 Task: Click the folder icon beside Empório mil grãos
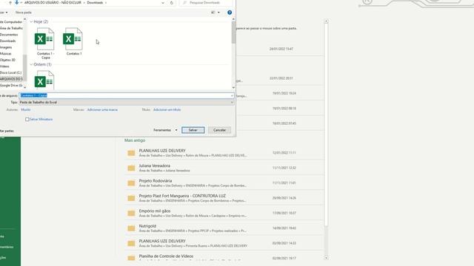(131, 214)
